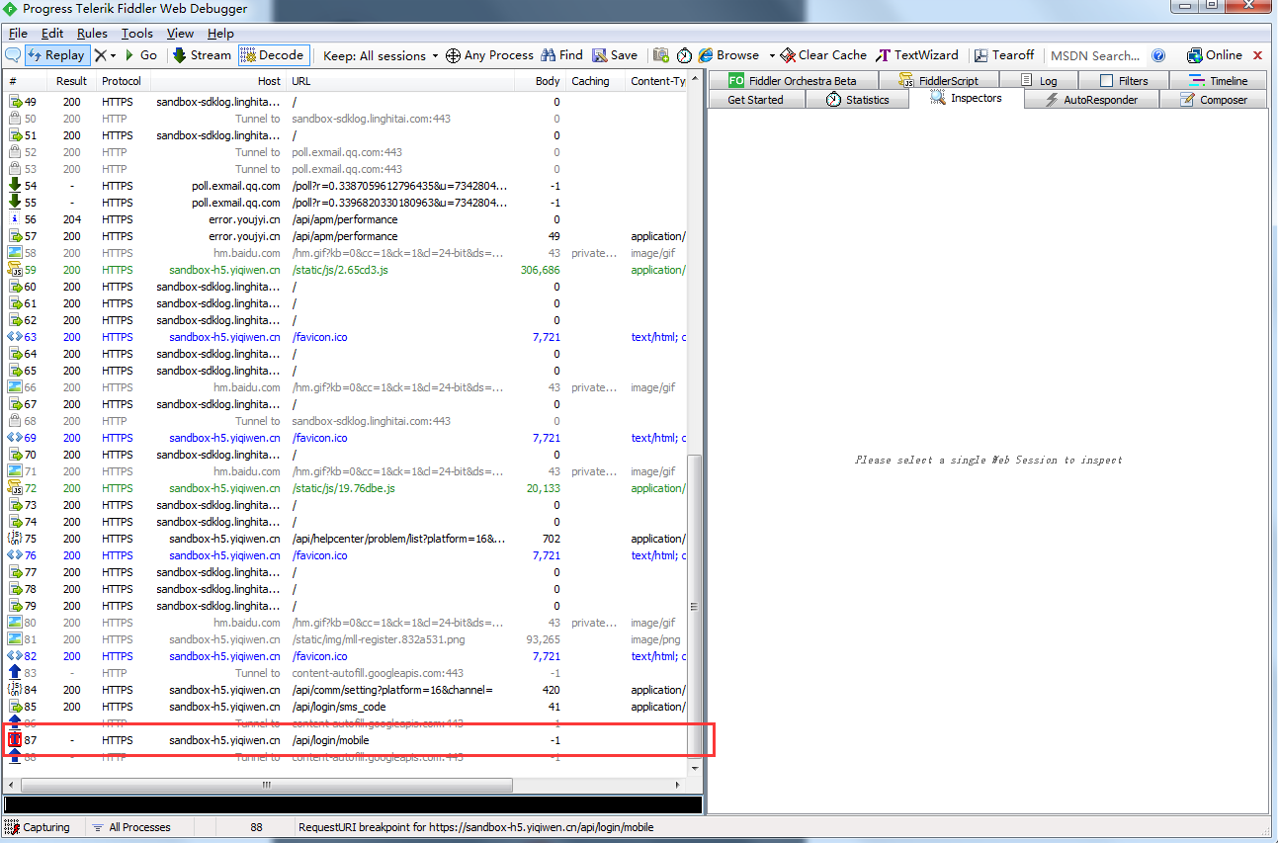Open the TextWizard tool

(x=917, y=55)
